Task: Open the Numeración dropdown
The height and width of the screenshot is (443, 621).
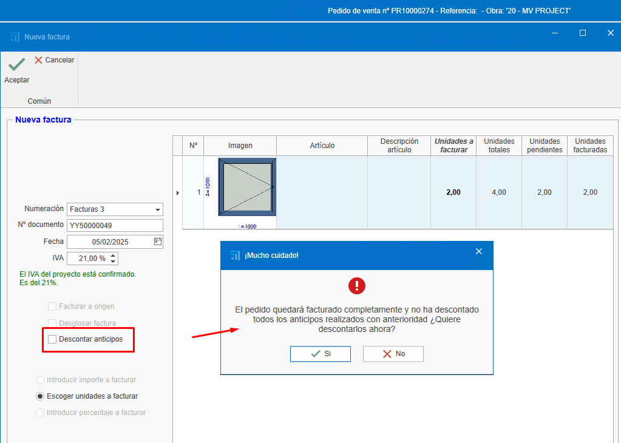Action: click(158, 209)
